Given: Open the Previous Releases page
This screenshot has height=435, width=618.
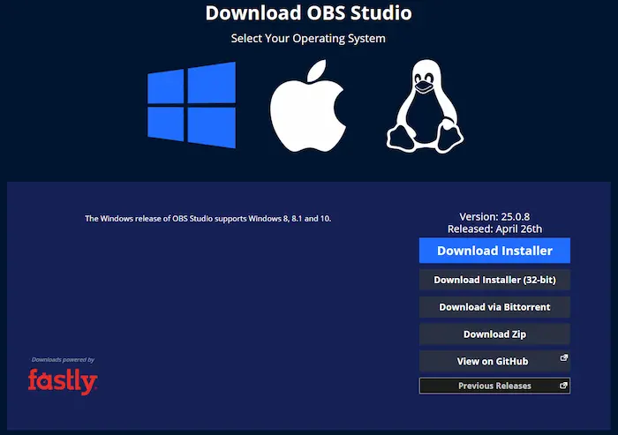Looking at the screenshot, I should point(494,386).
